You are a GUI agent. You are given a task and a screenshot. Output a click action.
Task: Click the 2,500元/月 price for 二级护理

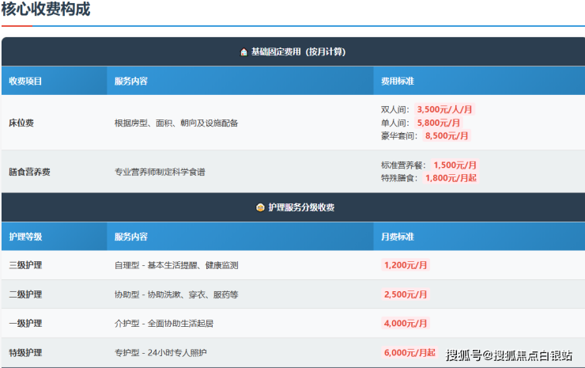tap(406, 294)
